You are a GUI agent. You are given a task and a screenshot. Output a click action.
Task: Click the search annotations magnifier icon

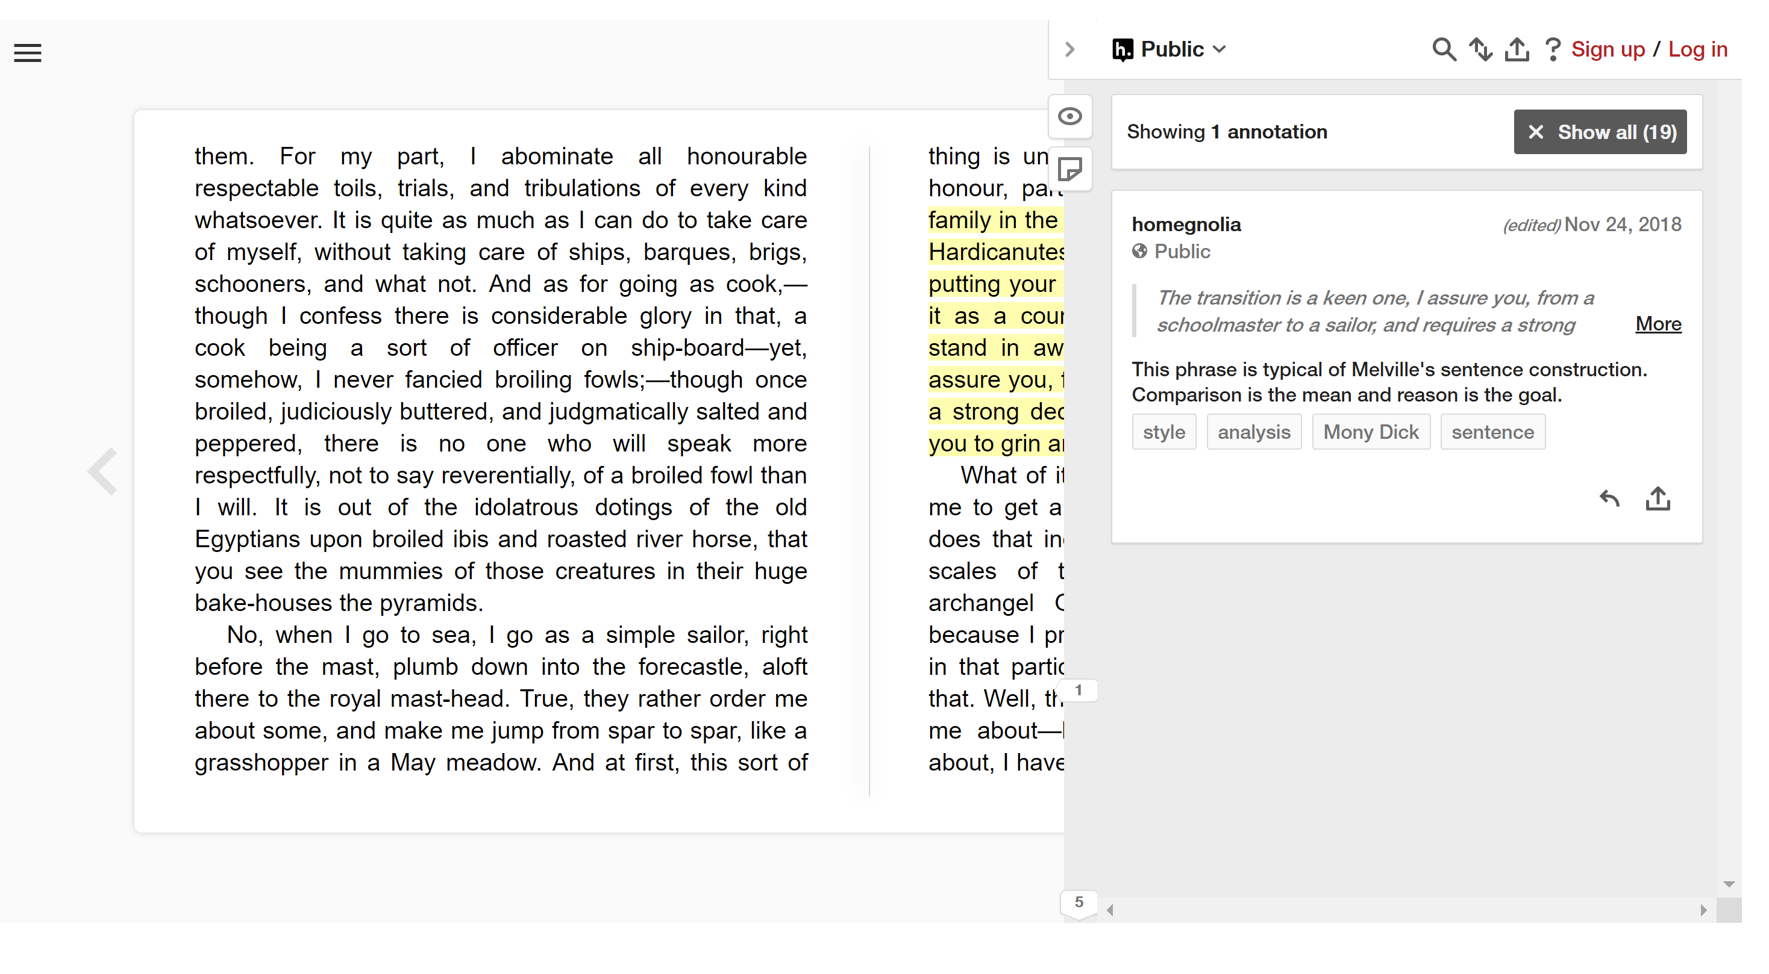point(1443,49)
